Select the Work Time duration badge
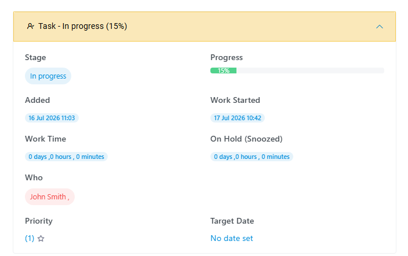The height and width of the screenshot is (256, 408). click(x=66, y=157)
